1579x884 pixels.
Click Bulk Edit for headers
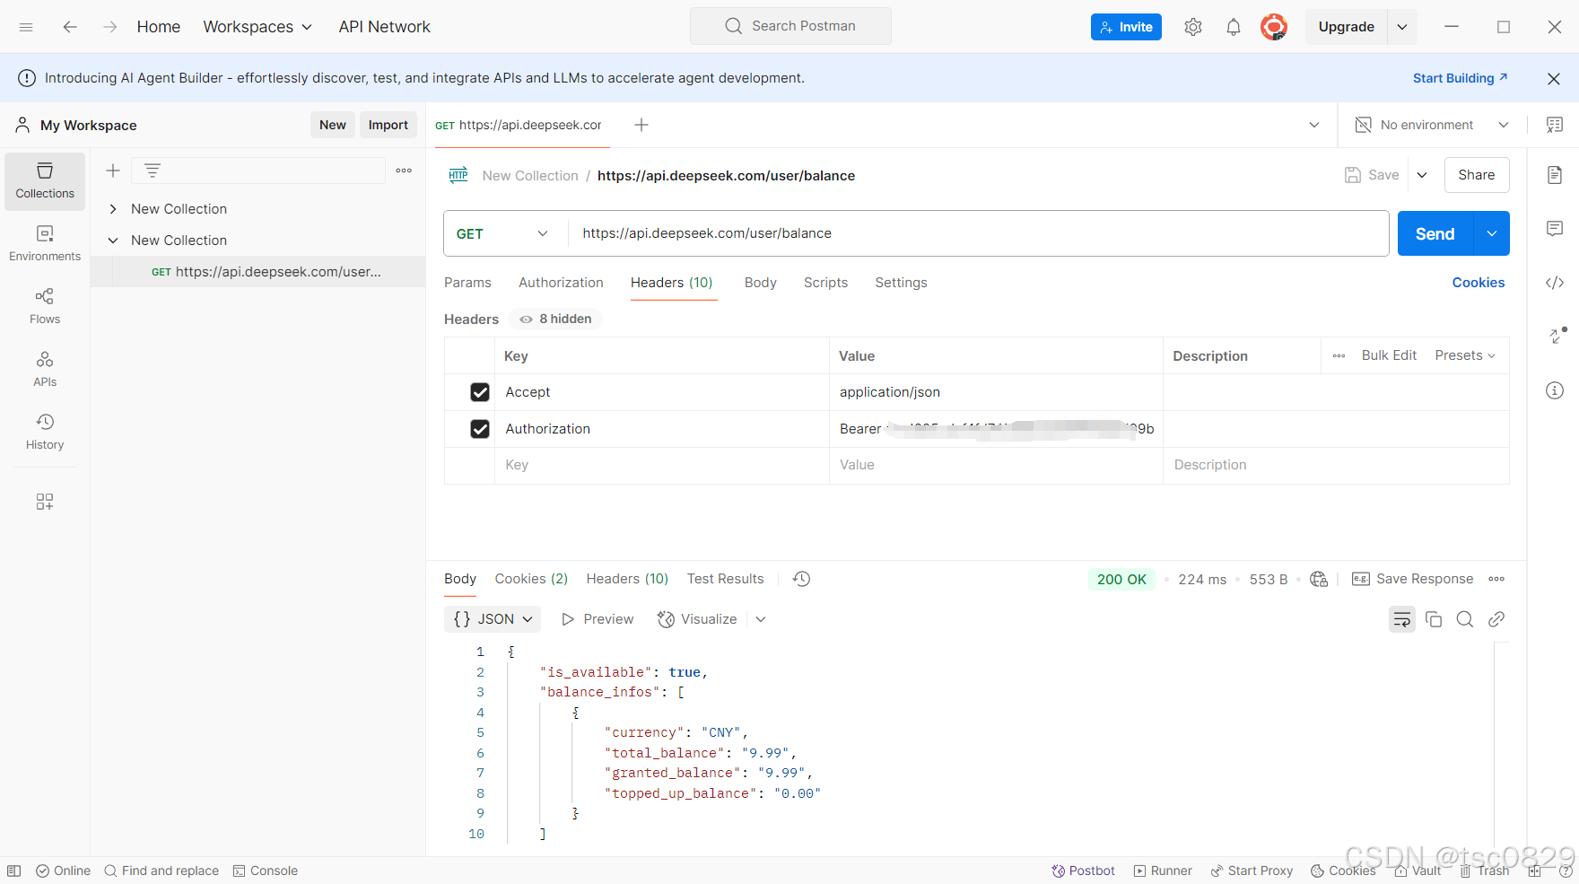(1389, 355)
